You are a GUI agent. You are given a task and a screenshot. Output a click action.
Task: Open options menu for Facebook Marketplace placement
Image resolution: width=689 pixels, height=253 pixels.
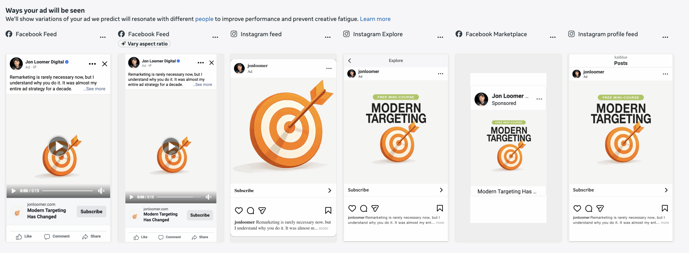[553, 37]
